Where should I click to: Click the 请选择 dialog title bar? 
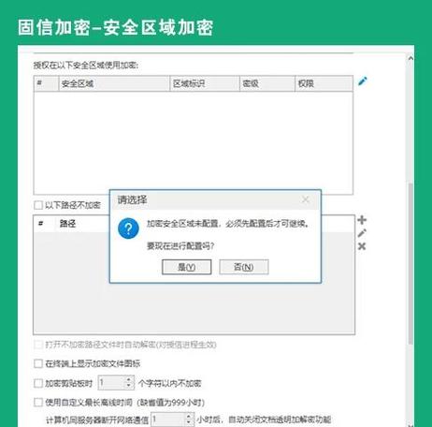pyautogui.click(x=215, y=199)
